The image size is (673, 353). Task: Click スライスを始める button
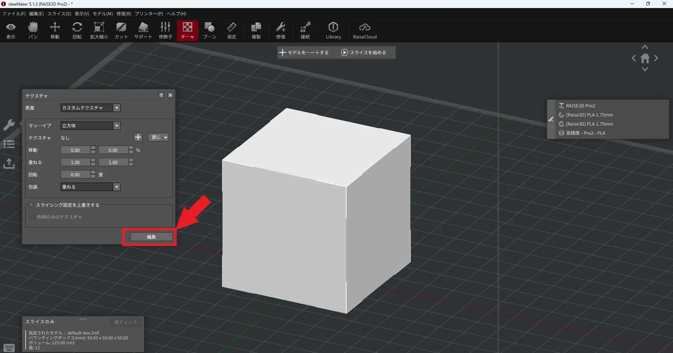pyautogui.click(x=363, y=52)
